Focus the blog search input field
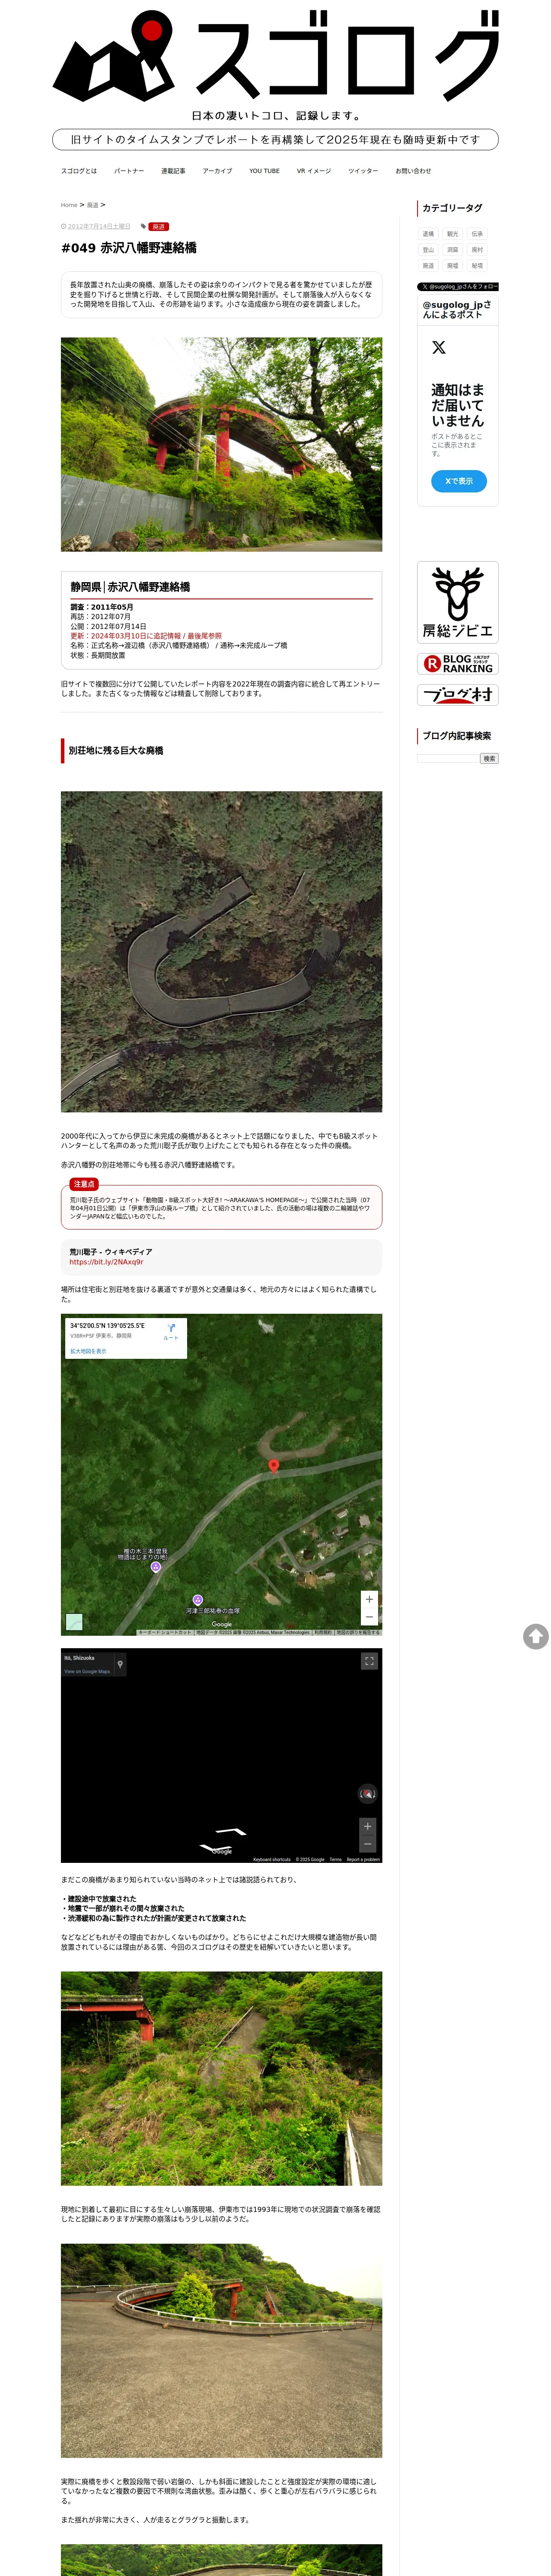The height and width of the screenshot is (2576, 551). pyautogui.click(x=448, y=759)
